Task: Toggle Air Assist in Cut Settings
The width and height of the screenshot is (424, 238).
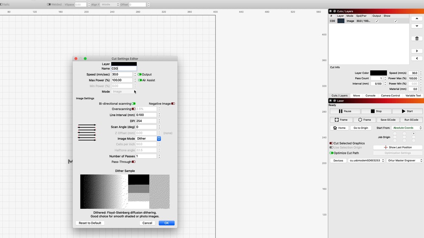Action: pos(140,80)
